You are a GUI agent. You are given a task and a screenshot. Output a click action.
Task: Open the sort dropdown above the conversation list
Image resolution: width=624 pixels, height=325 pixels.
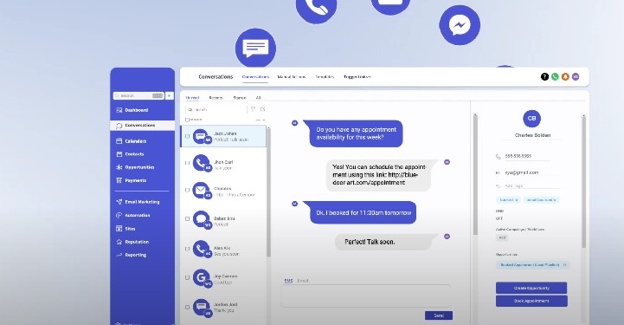pos(261,120)
